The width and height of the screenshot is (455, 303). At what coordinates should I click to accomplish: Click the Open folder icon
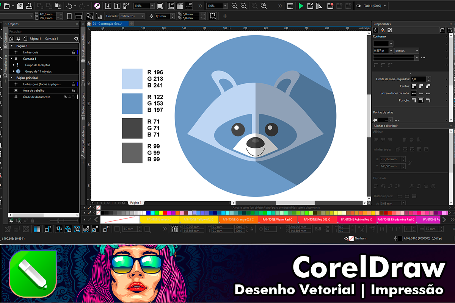tap(6, 6)
